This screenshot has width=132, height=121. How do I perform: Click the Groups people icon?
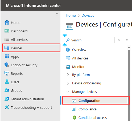tap(7, 90)
